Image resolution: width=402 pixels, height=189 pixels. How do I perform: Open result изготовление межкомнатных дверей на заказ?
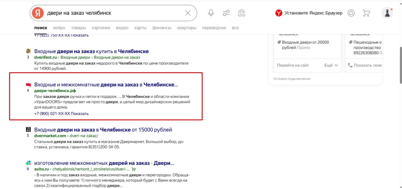click(x=104, y=163)
